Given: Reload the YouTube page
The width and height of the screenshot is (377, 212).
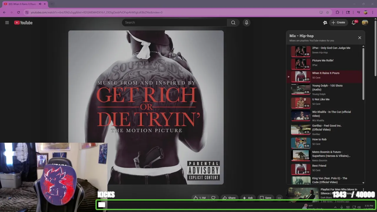Looking at the screenshot, I should click(18, 12).
